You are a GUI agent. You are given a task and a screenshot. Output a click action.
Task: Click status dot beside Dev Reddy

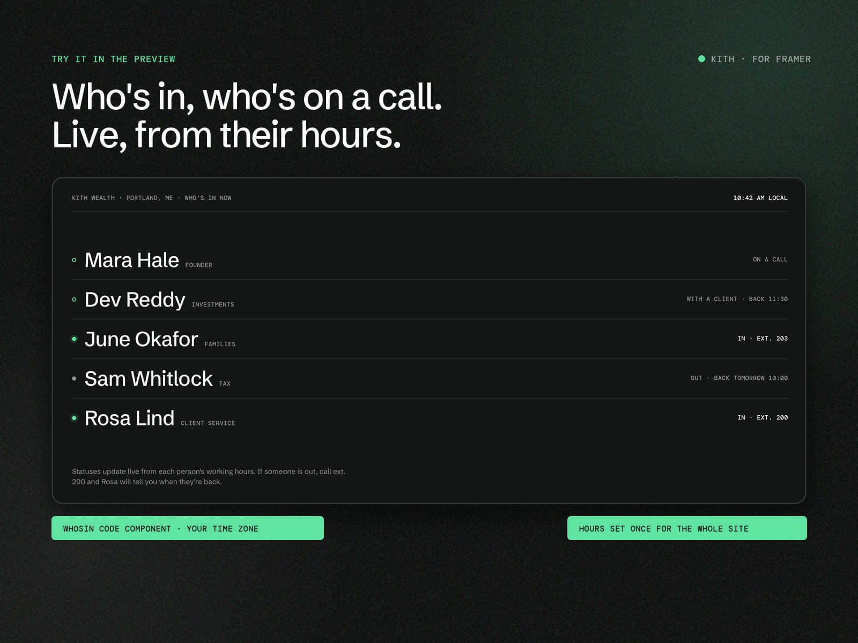pos(74,300)
